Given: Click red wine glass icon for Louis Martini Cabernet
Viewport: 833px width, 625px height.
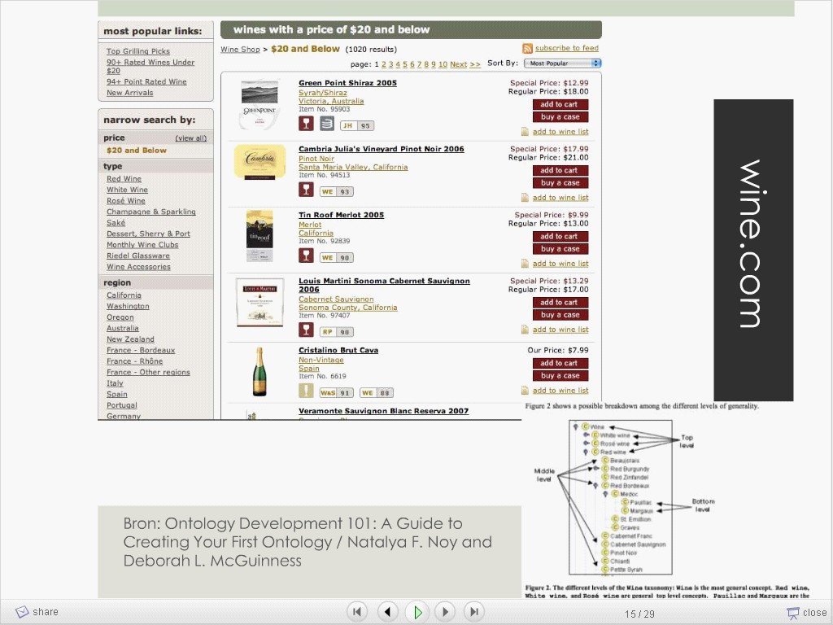Looking at the screenshot, I should pos(306,330).
